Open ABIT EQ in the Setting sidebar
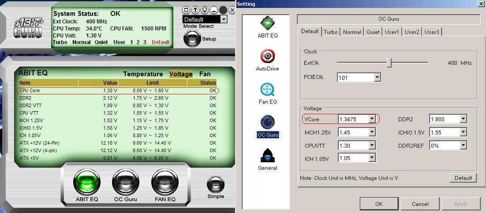The height and width of the screenshot is (213, 486). pyautogui.click(x=268, y=28)
